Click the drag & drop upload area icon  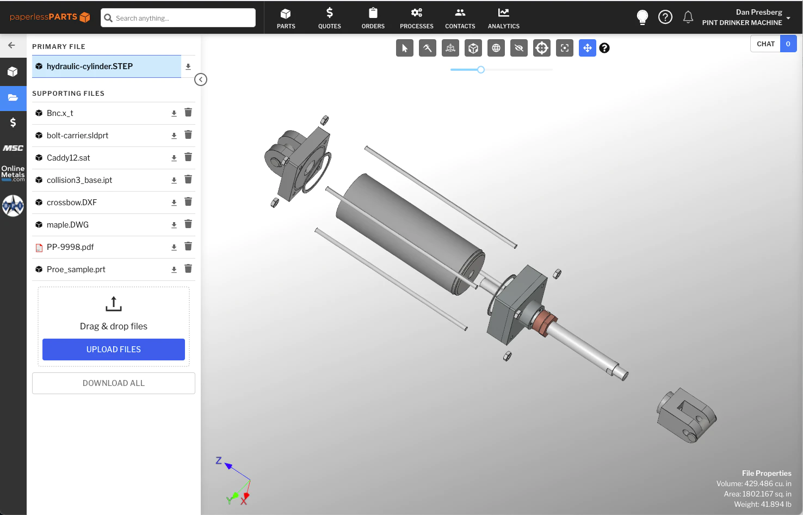coord(114,304)
